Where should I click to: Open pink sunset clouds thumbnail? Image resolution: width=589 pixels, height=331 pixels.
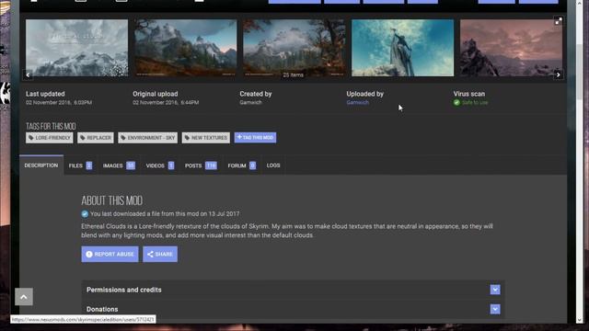[511, 48]
